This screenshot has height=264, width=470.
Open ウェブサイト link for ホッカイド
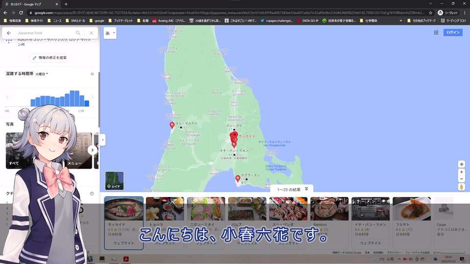click(x=124, y=243)
